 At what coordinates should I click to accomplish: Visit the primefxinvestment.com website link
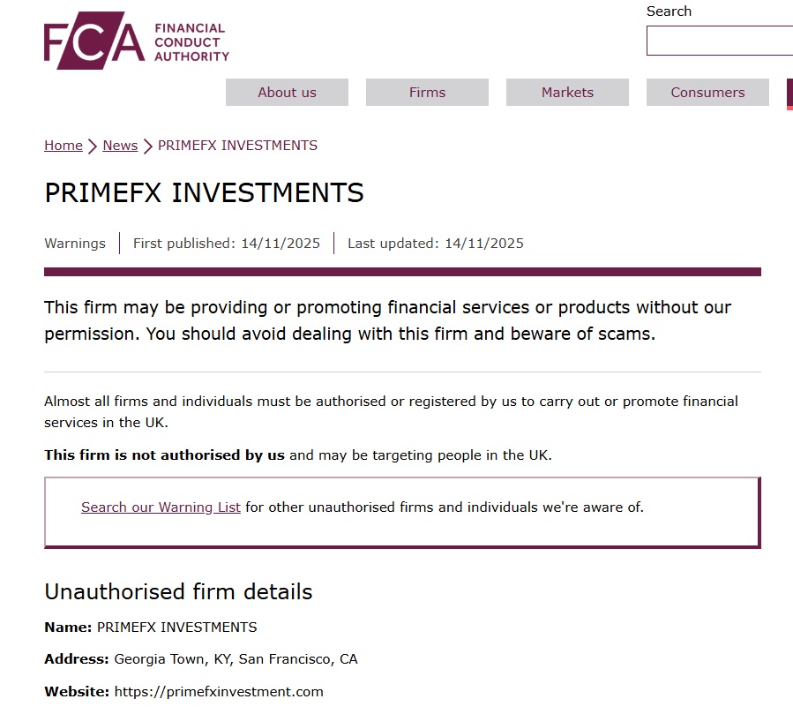pos(217,692)
